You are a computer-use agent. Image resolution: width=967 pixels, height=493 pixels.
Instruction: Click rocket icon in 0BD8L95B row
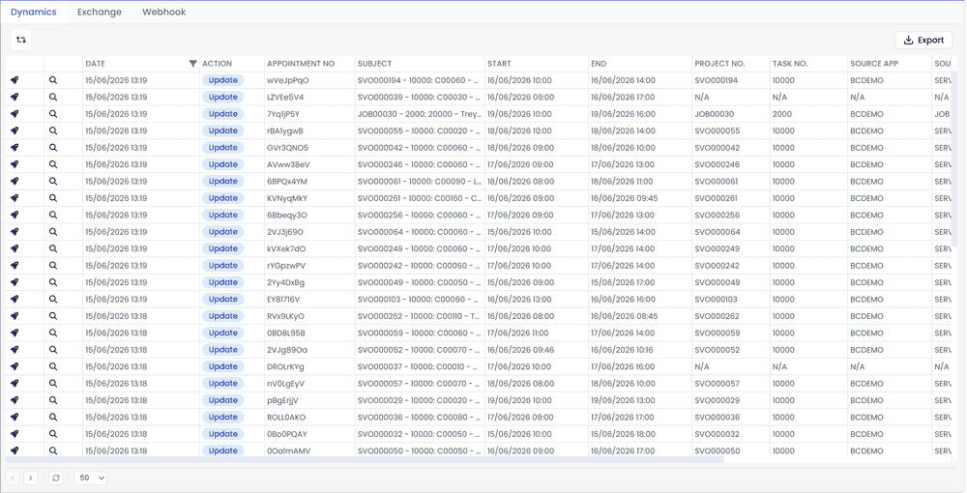click(15, 333)
